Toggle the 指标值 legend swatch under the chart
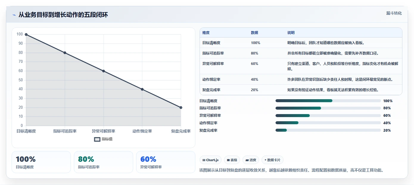 point(97,139)
